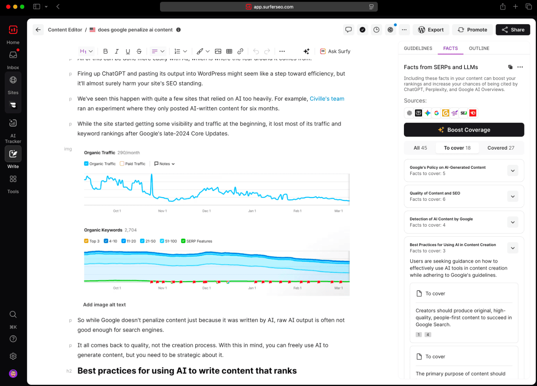Image resolution: width=537 pixels, height=386 pixels.
Task: Open the comments speech bubble icon
Action: [349, 30]
